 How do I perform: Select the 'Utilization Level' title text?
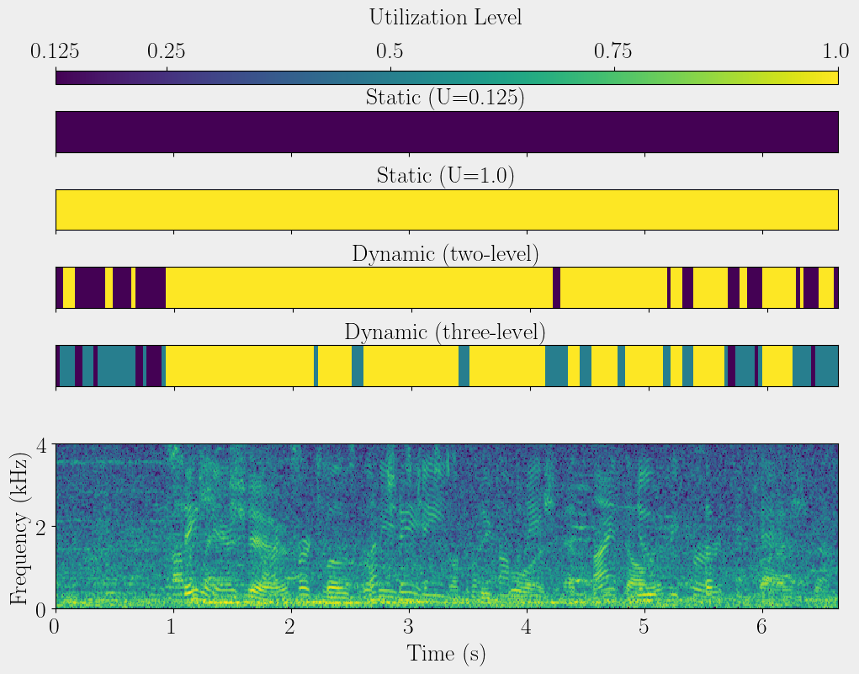click(x=445, y=17)
